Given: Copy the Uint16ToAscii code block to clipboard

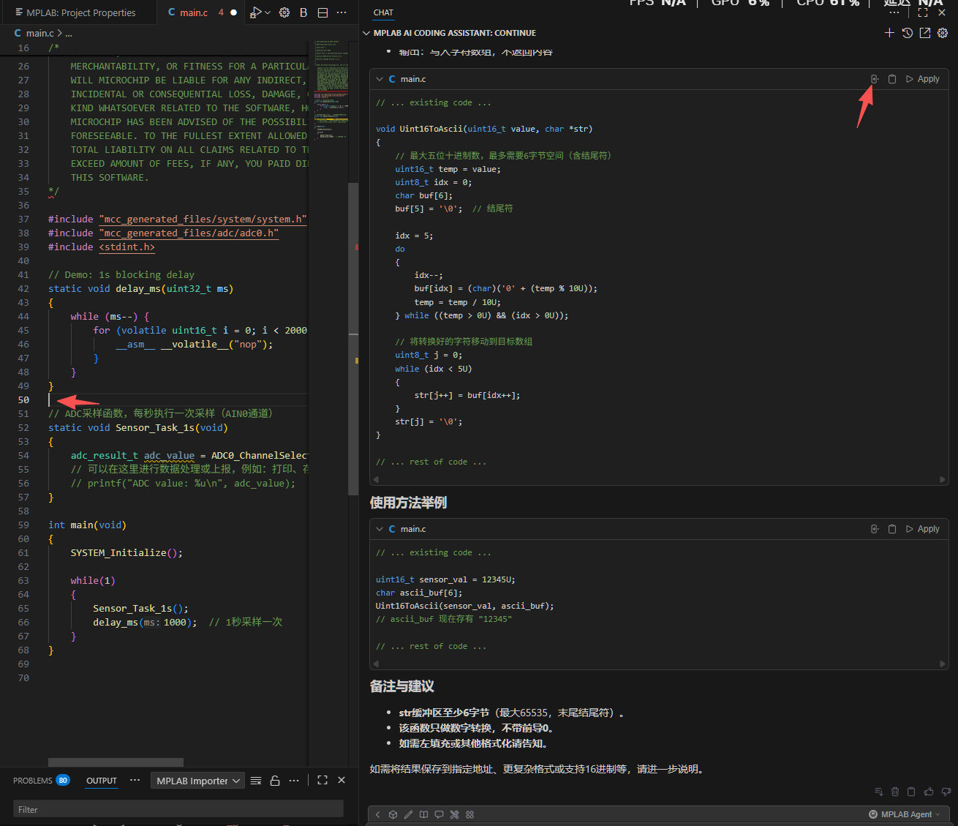Looking at the screenshot, I should tap(892, 79).
